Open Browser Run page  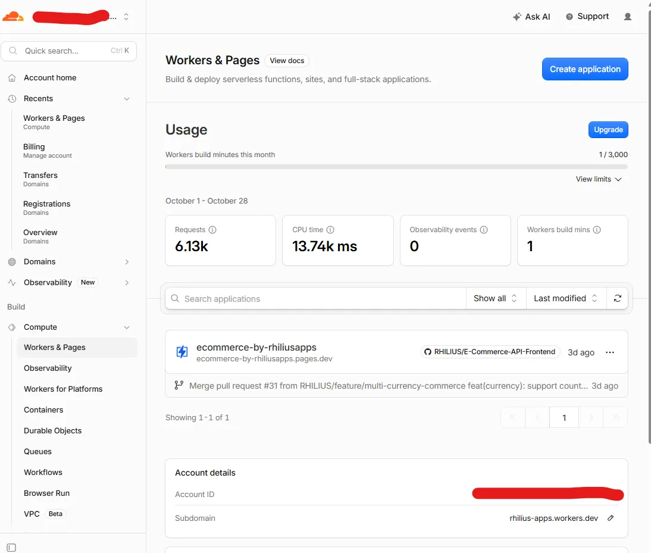click(46, 493)
